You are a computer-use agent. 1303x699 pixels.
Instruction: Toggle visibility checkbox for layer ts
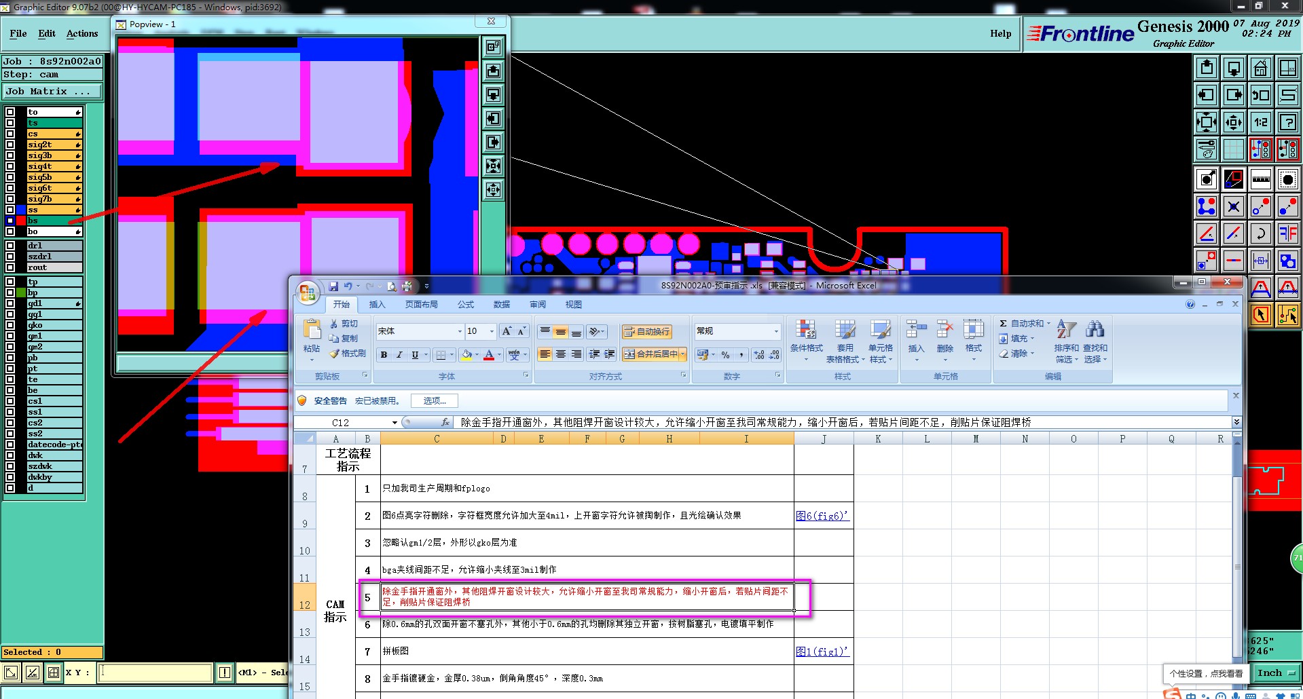click(x=10, y=123)
